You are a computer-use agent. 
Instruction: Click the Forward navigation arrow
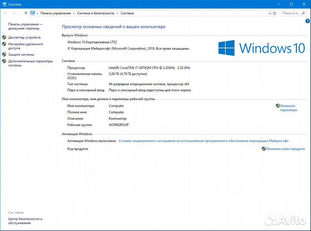[14, 13]
